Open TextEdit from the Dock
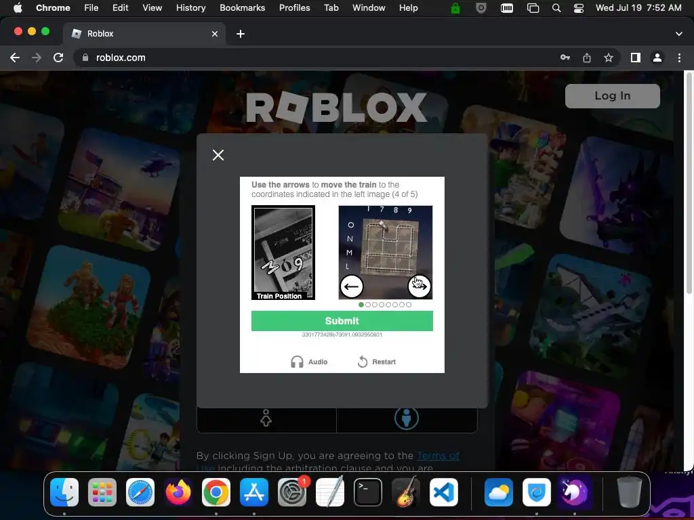The height and width of the screenshot is (520, 694). [330, 492]
